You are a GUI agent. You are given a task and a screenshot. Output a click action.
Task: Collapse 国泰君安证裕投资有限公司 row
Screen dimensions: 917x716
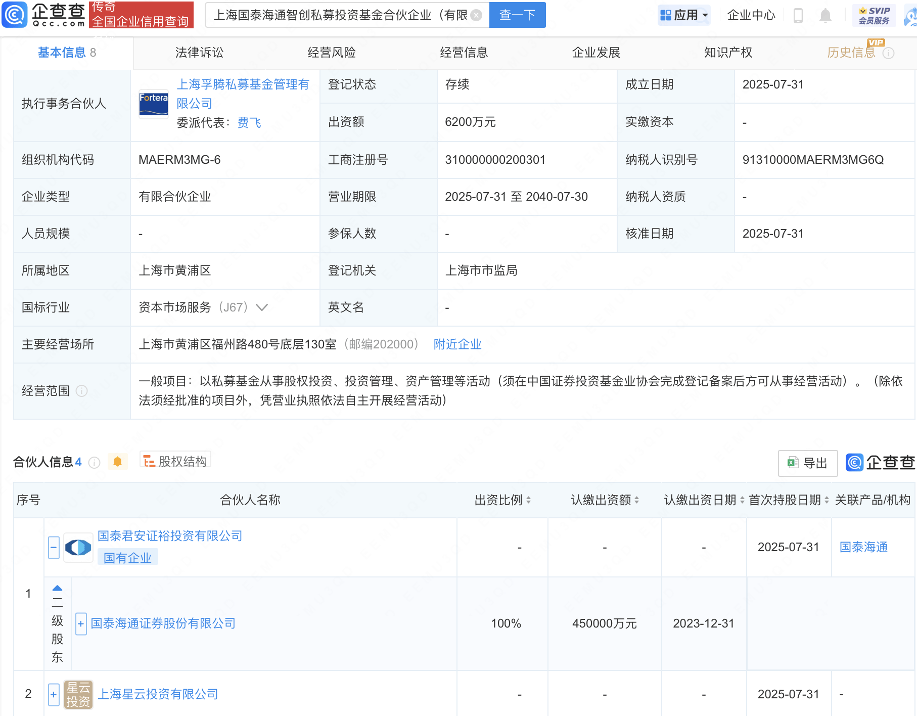click(54, 548)
